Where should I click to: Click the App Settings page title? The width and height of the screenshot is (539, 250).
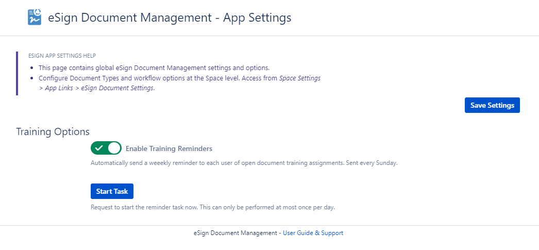click(x=170, y=18)
